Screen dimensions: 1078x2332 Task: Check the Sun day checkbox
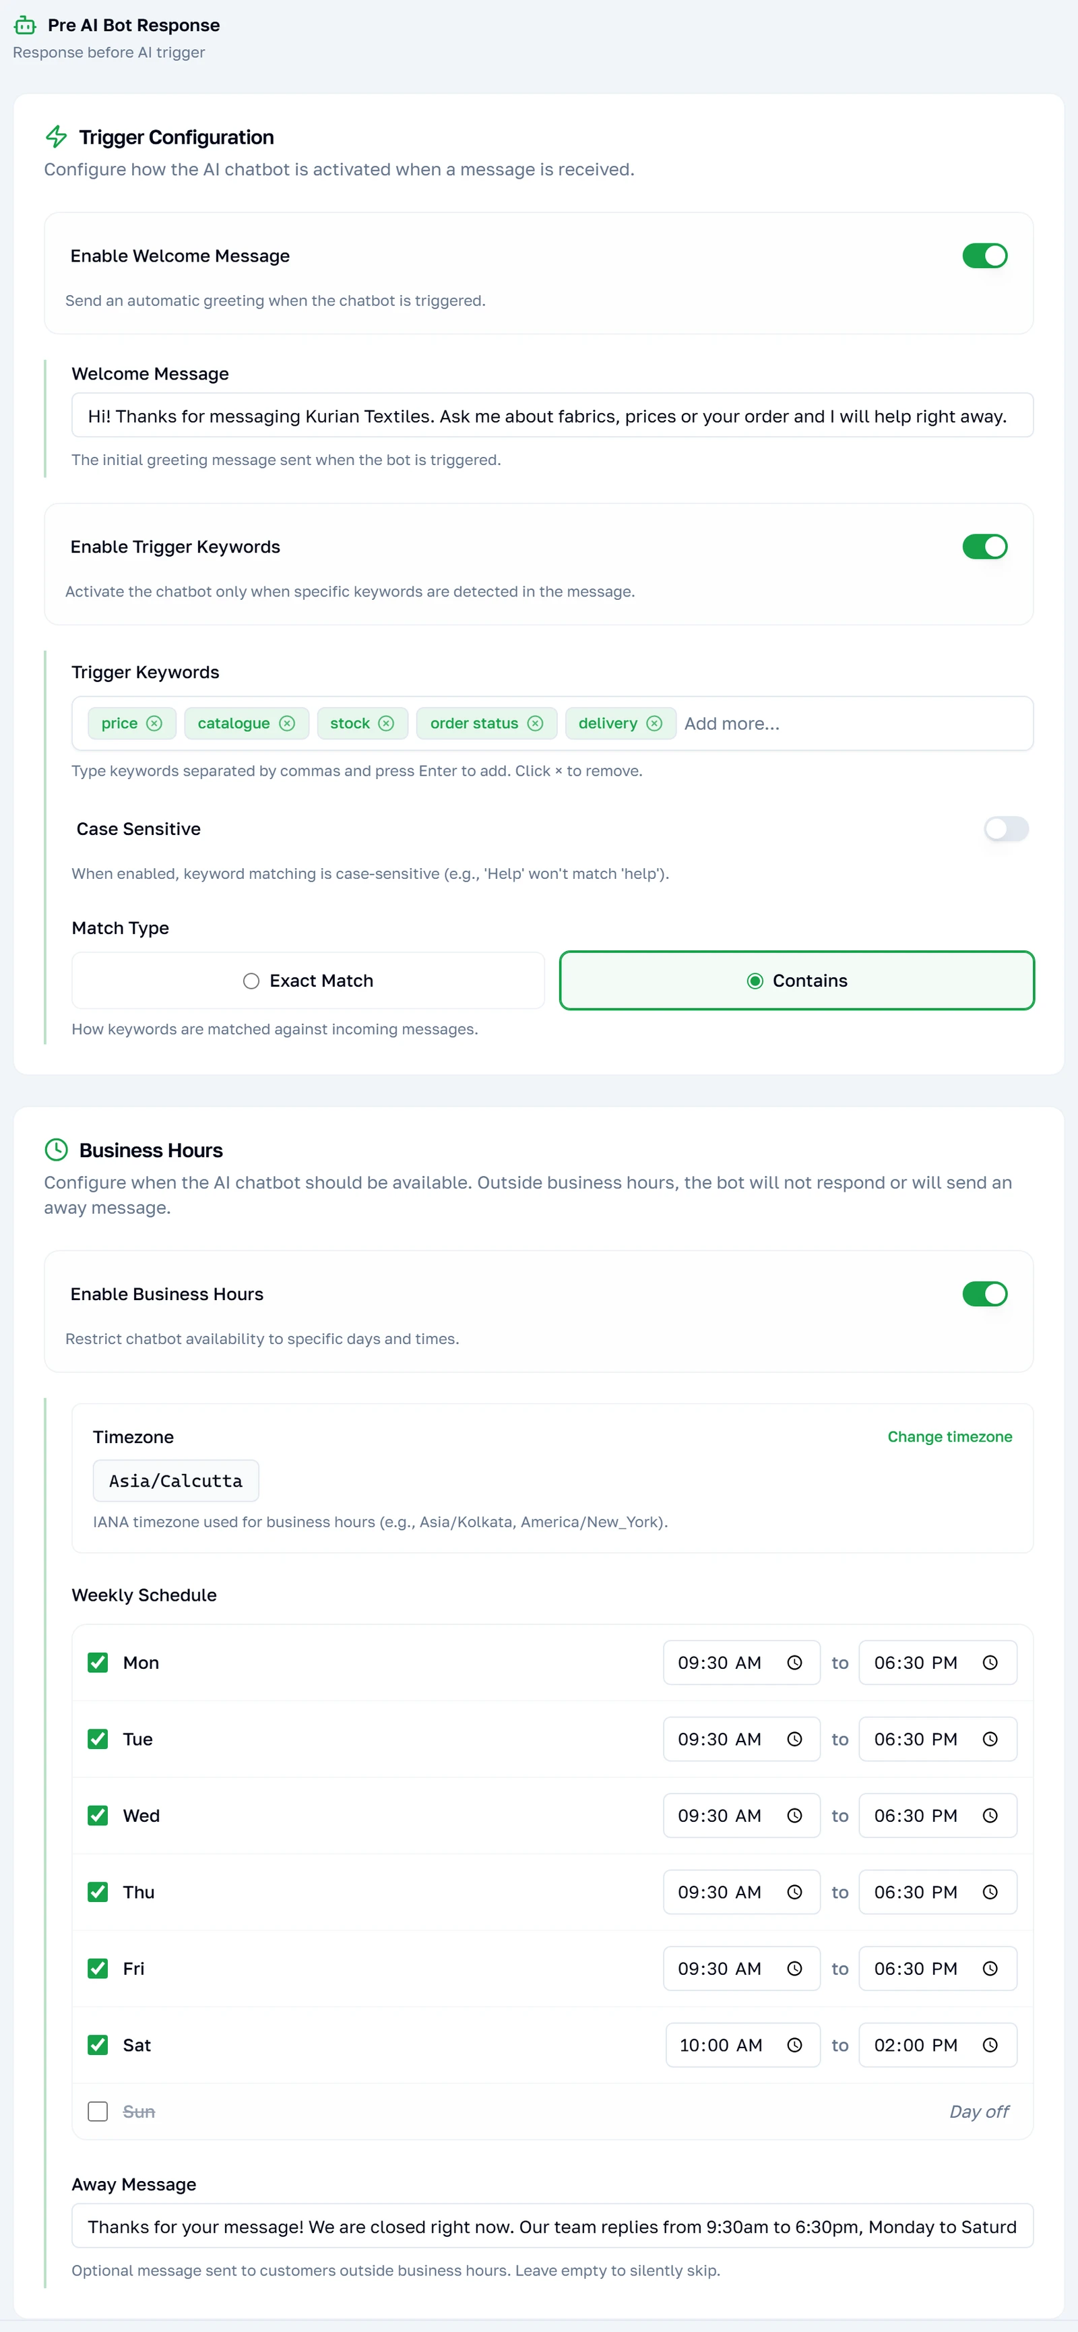pos(98,2112)
